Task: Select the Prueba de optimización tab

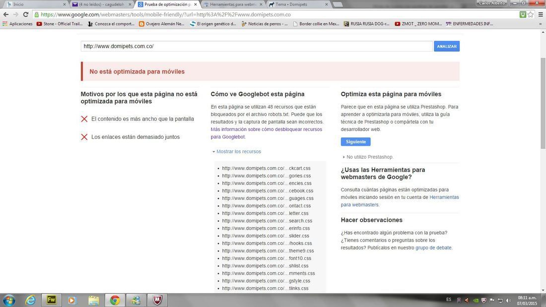Action: pos(167,4)
